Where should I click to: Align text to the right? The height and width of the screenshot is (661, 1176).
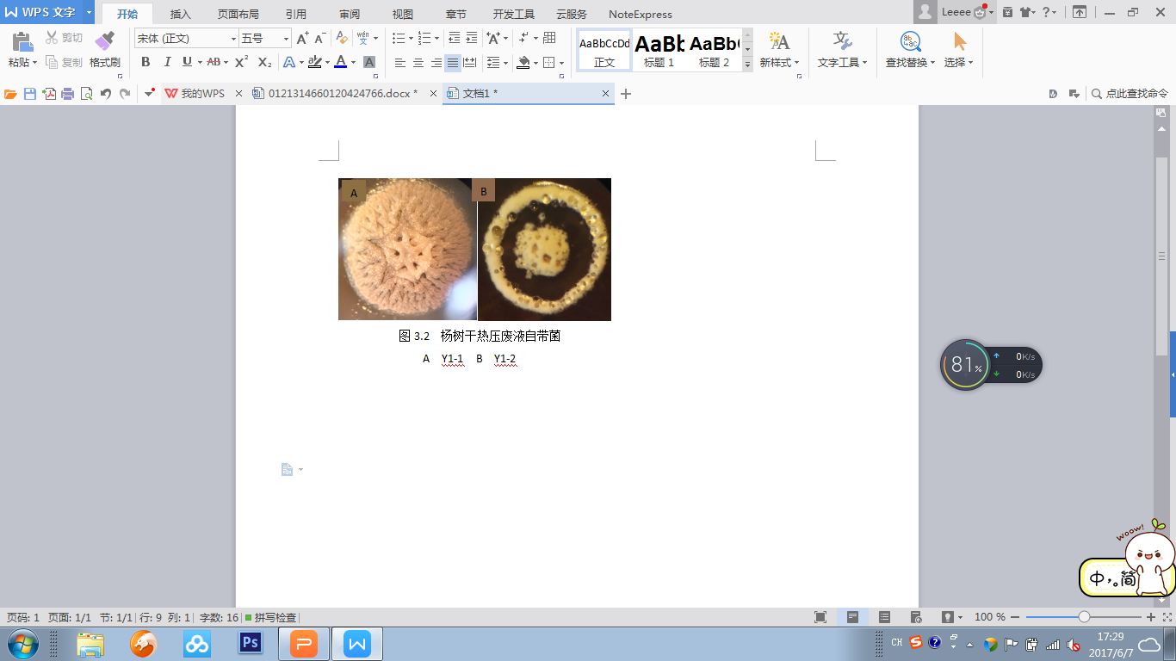436,62
